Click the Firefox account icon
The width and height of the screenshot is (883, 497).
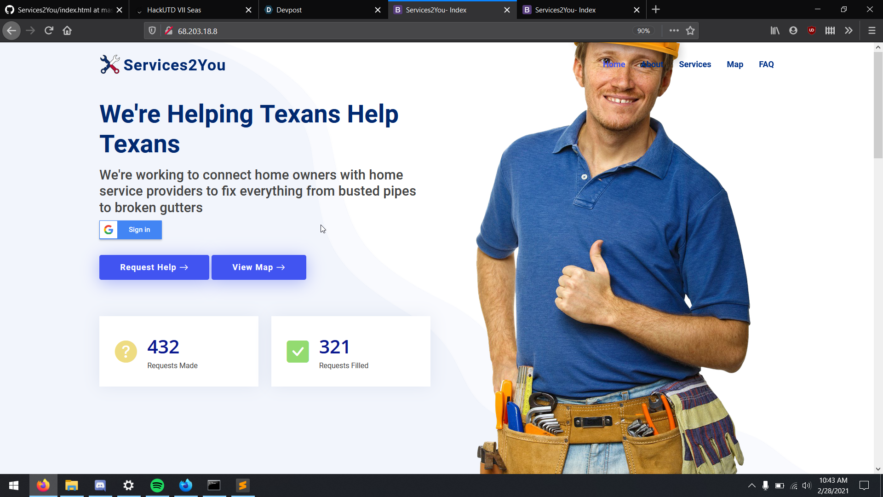(793, 31)
